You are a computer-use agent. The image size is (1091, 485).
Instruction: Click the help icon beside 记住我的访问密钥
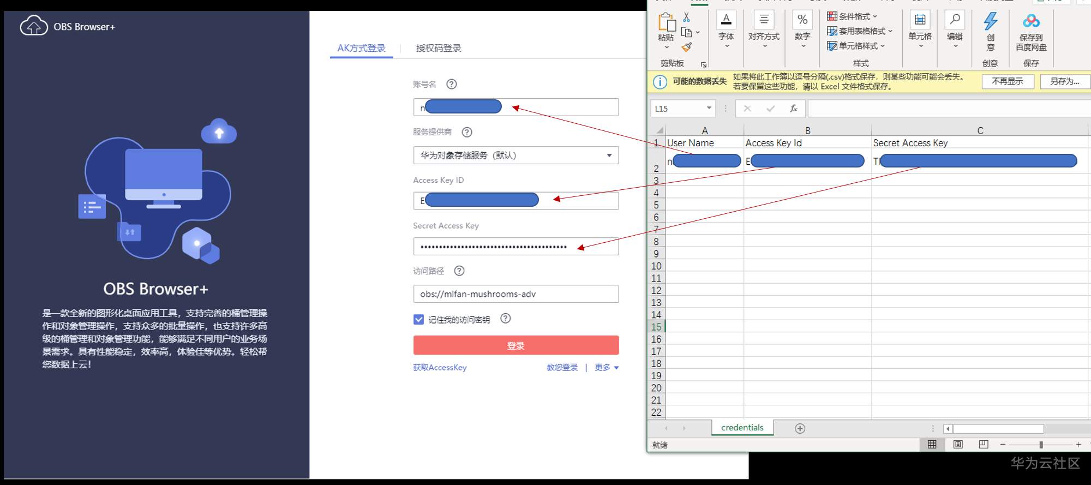pyautogui.click(x=506, y=318)
